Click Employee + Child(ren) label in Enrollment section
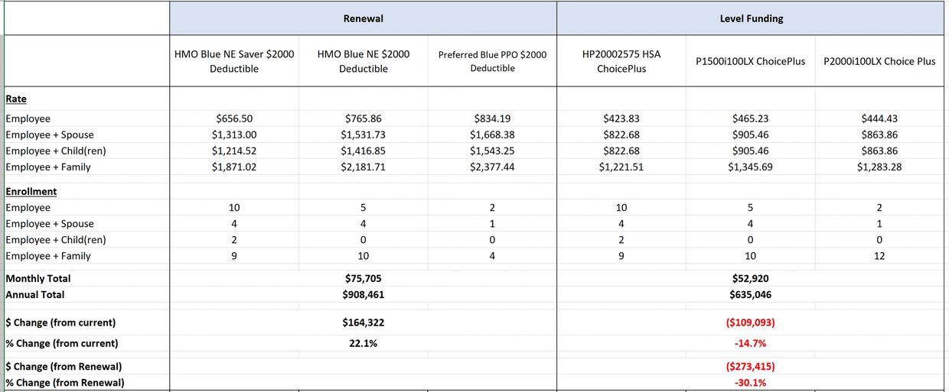The image size is (949, 392). point(56,240)
